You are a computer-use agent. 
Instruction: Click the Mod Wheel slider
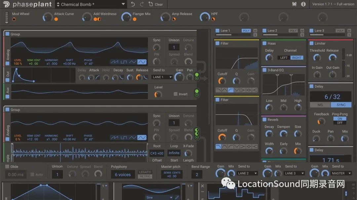[x=6, y=17]
